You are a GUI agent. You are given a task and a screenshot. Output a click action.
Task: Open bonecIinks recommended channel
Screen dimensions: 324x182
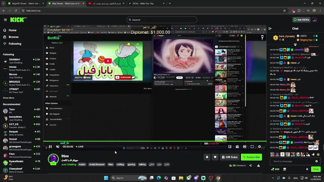22,118
